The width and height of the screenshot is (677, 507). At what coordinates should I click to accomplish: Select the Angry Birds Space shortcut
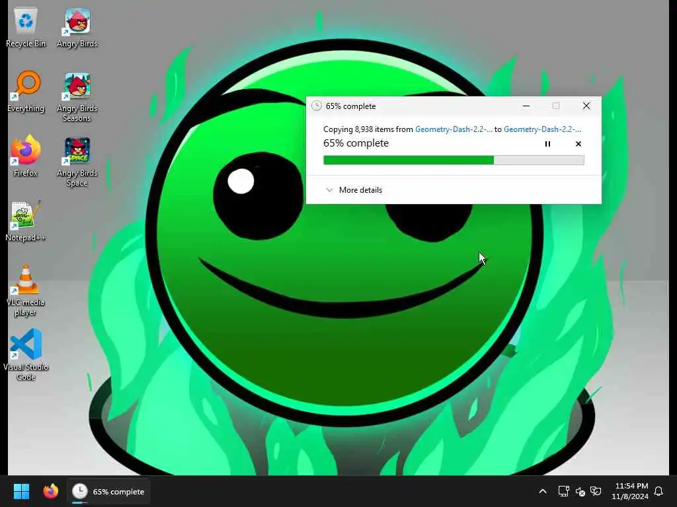pyautogui.click(x=77, y=162)
